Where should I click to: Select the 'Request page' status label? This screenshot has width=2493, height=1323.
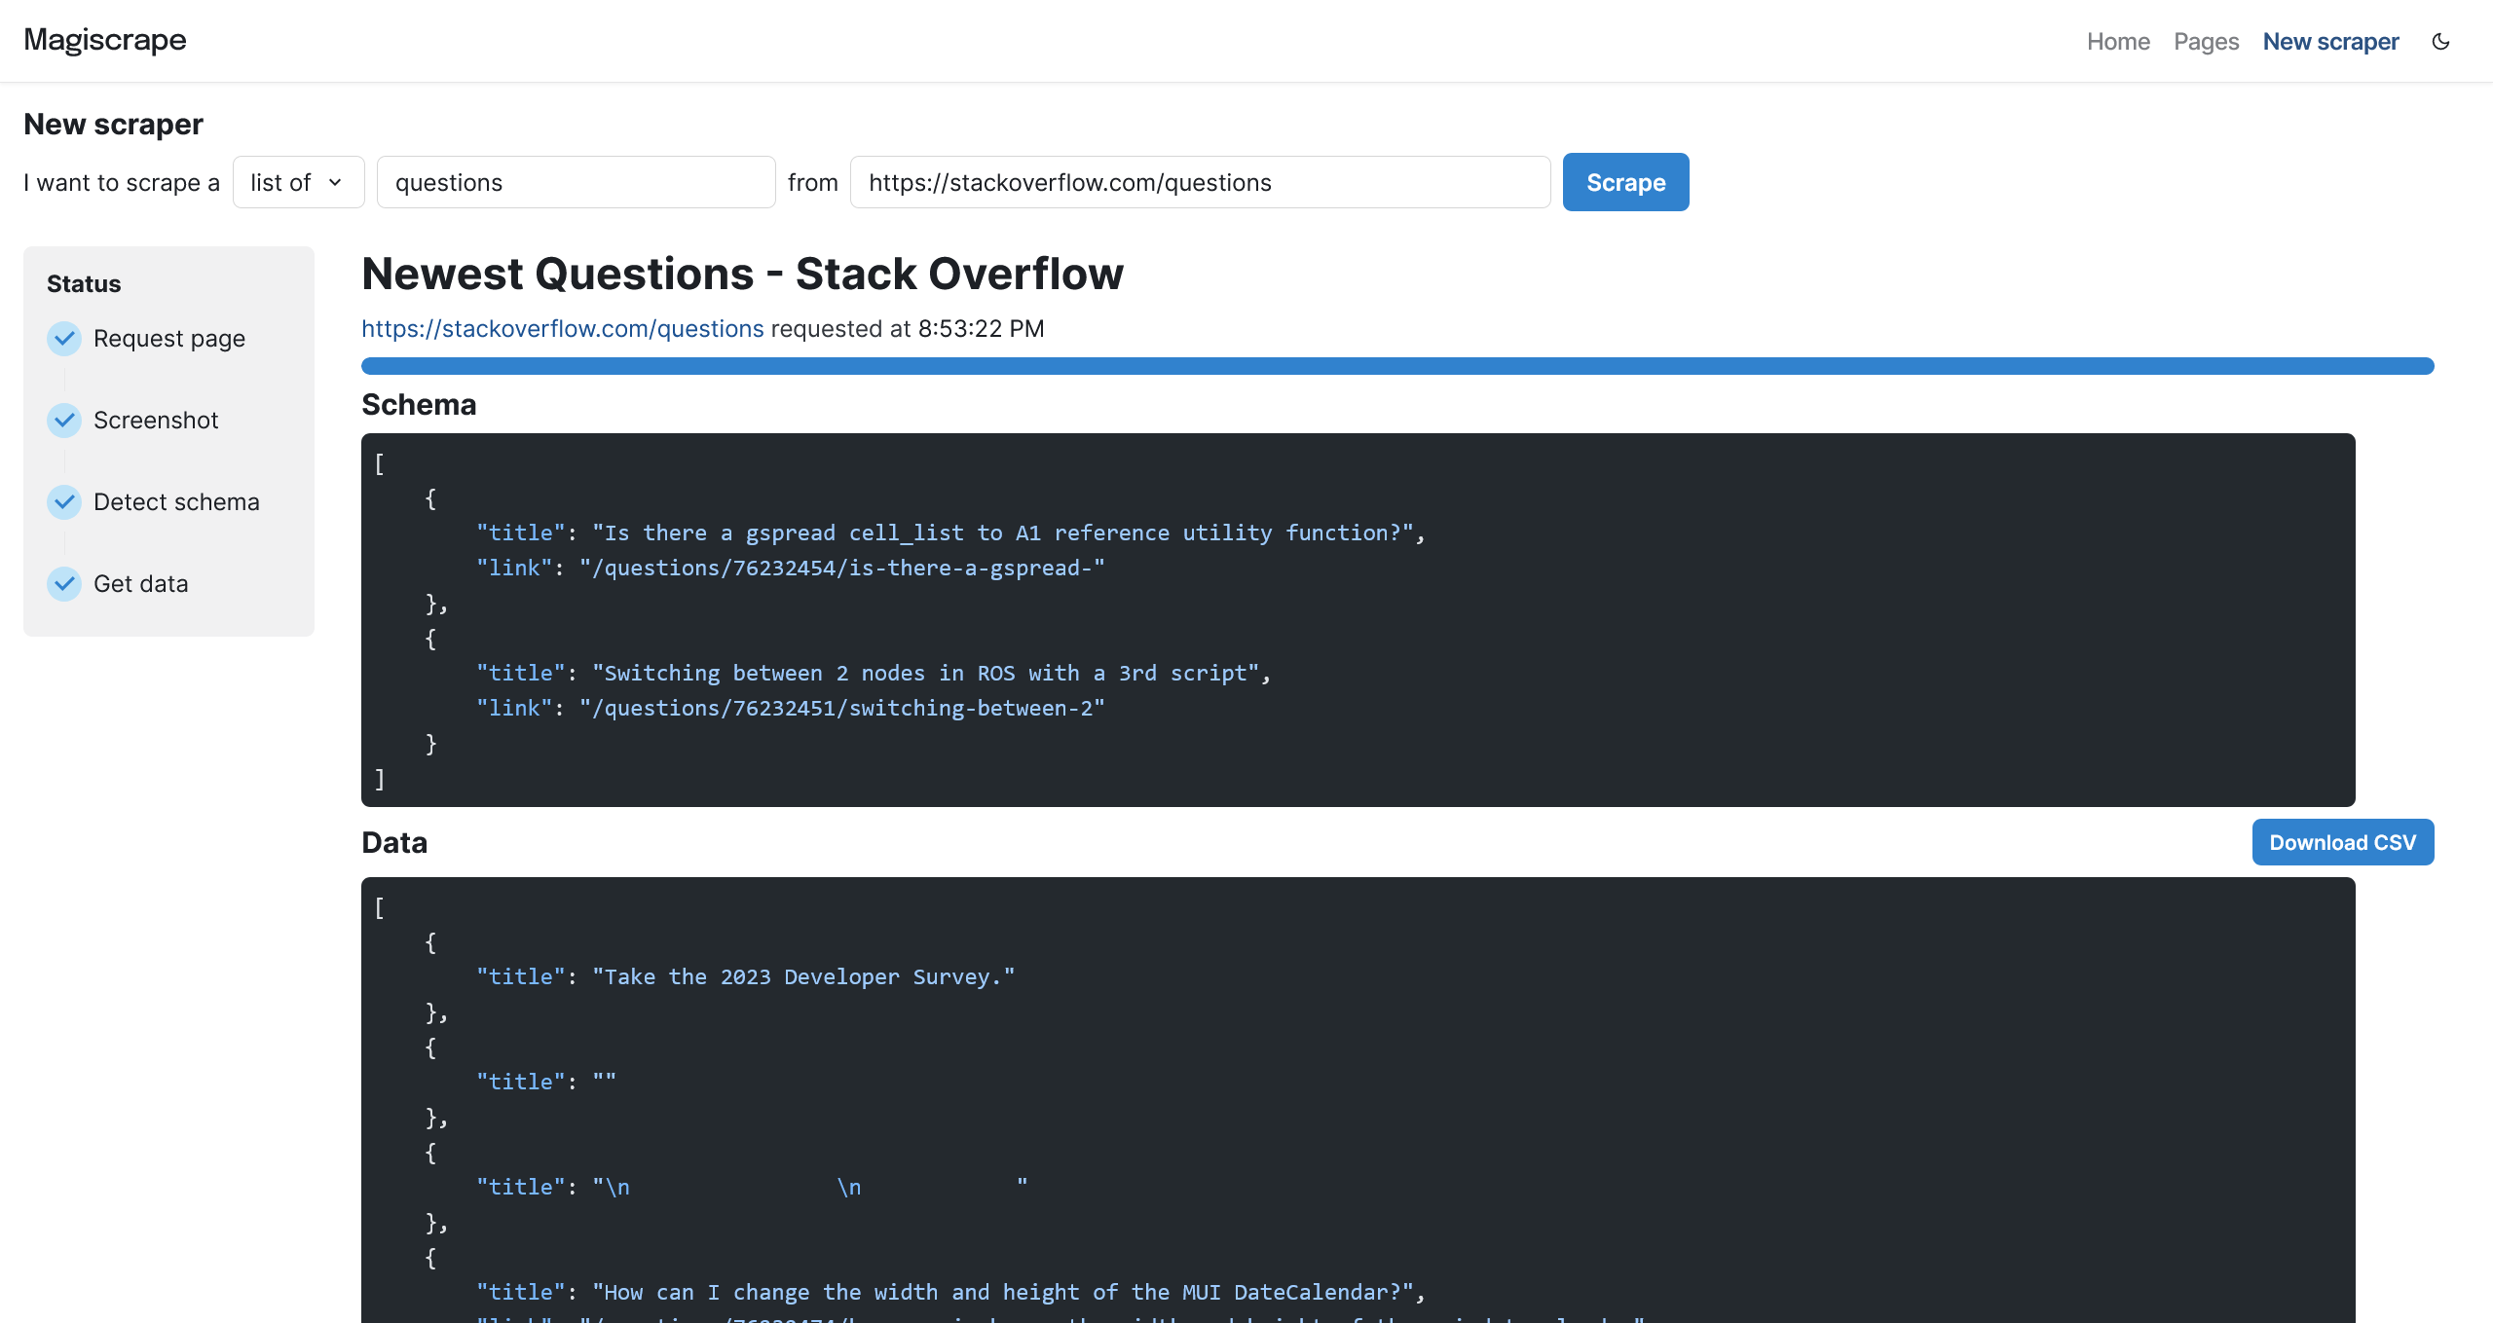[x=169, y=339]
